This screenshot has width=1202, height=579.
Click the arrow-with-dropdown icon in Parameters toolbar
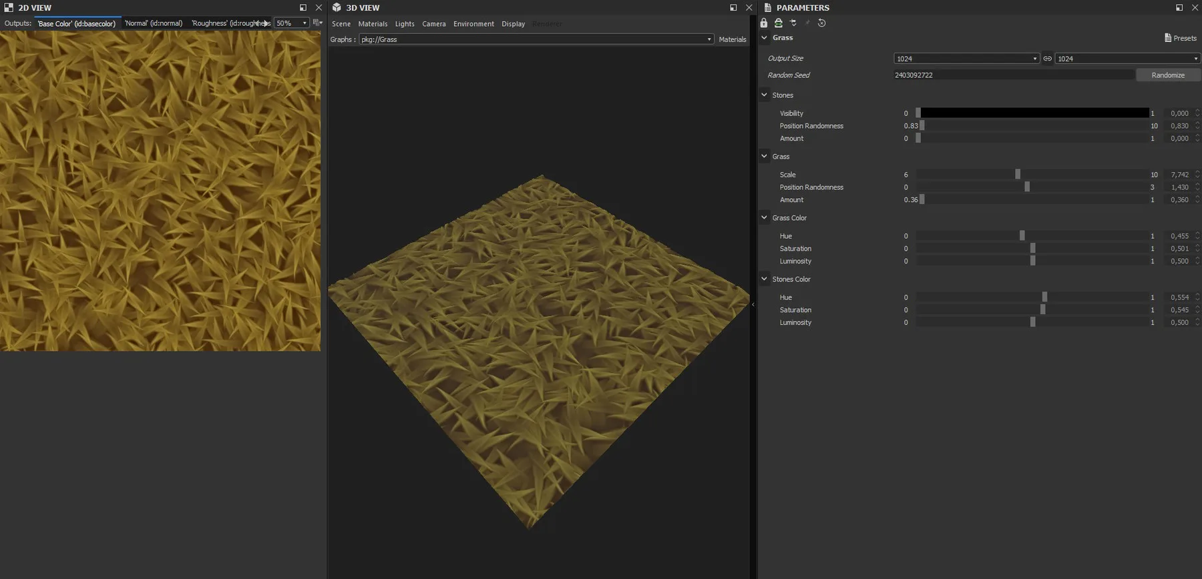793,23
